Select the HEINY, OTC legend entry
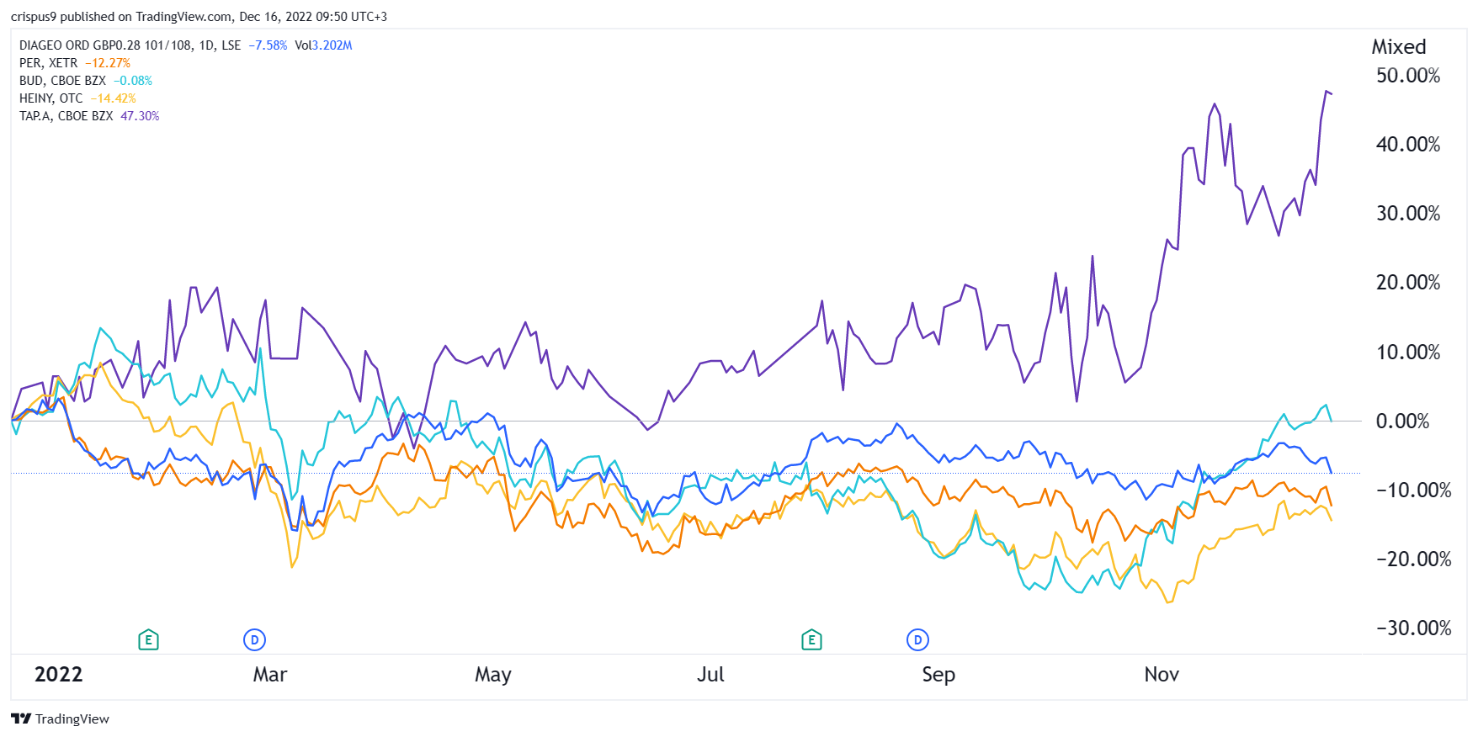This screenshot has width=1478, height=737. tap(51, 98)
